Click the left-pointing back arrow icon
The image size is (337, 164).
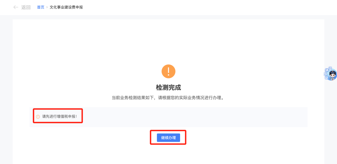click(x=16, y=7)
